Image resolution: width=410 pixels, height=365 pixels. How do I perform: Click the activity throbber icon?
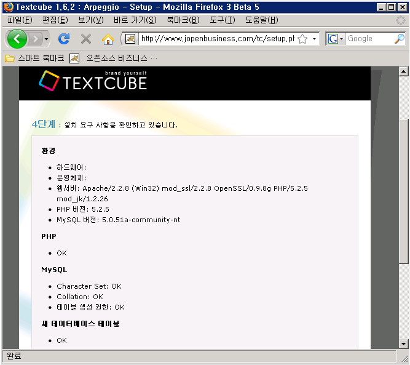coord(400,20)
